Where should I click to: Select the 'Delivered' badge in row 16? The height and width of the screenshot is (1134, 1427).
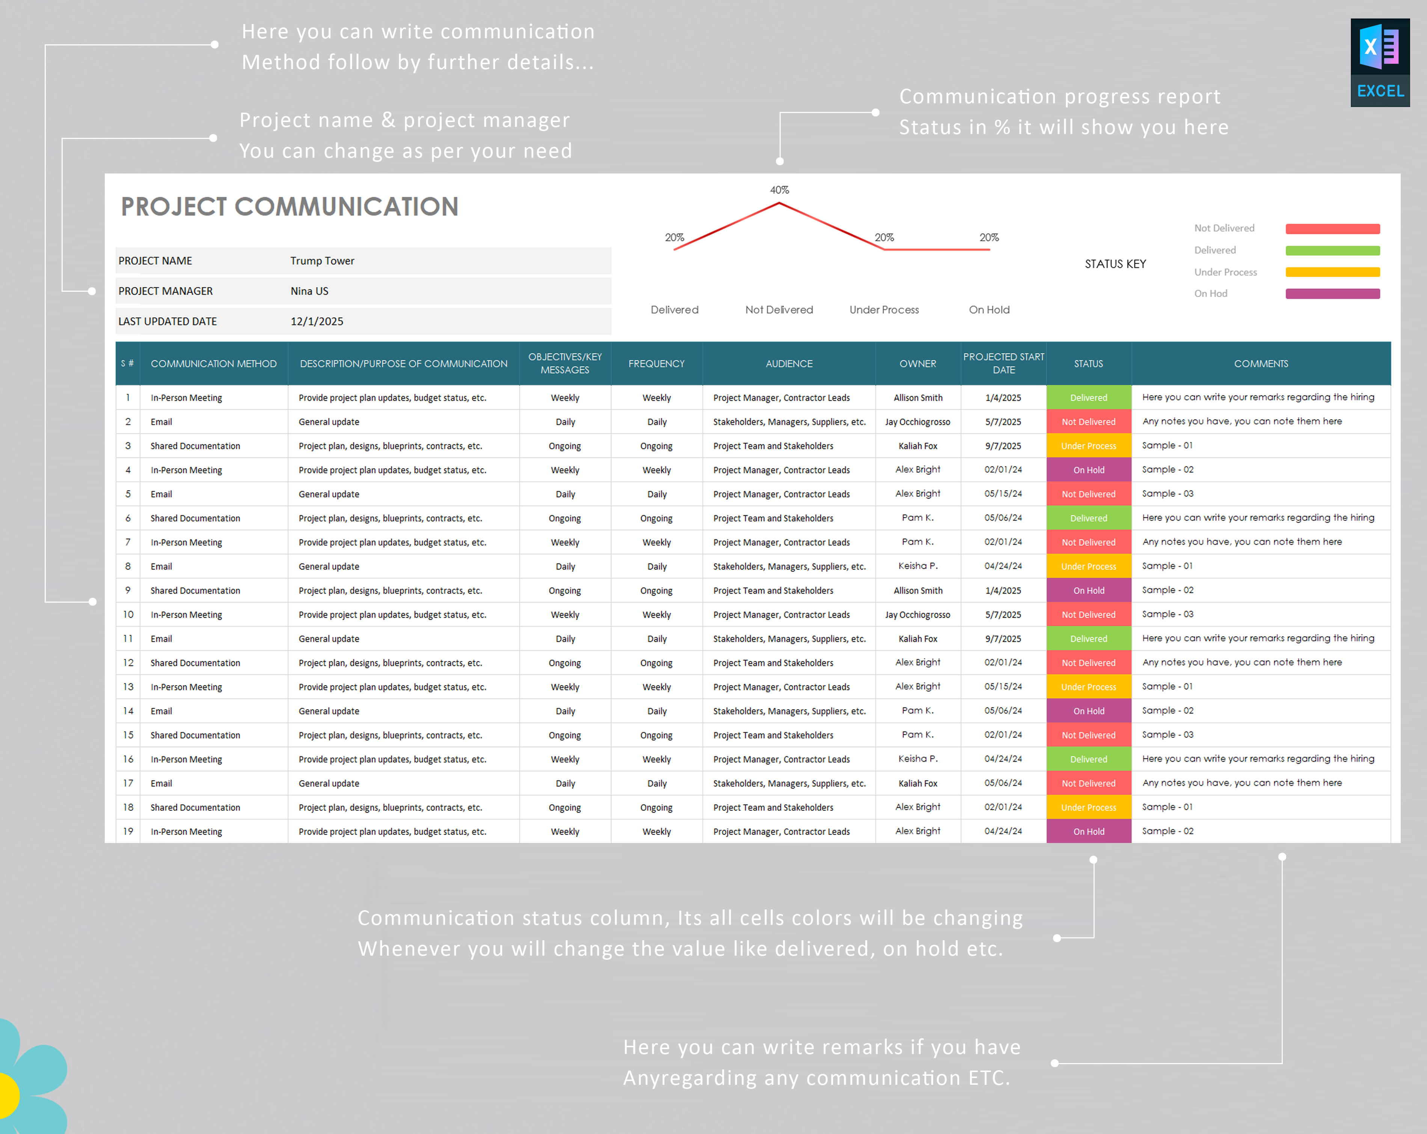pos(1088,759)
